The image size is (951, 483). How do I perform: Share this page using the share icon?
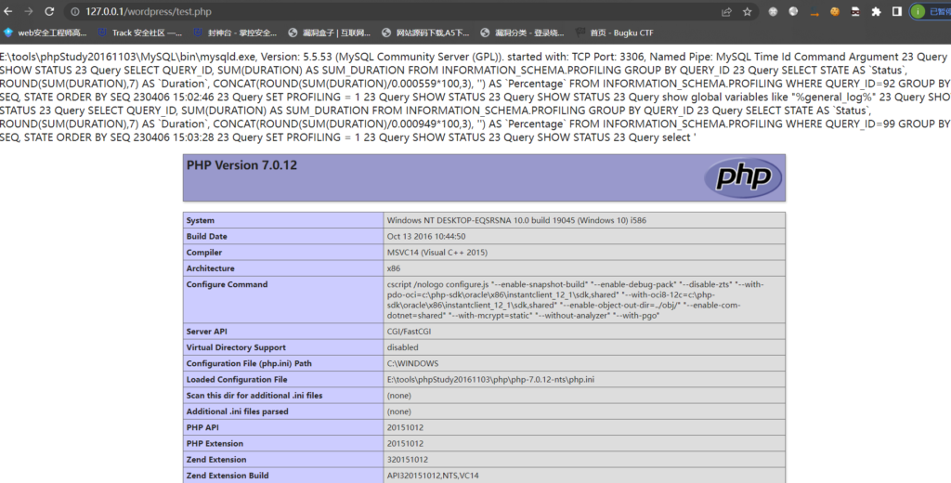tap(726, 12)
